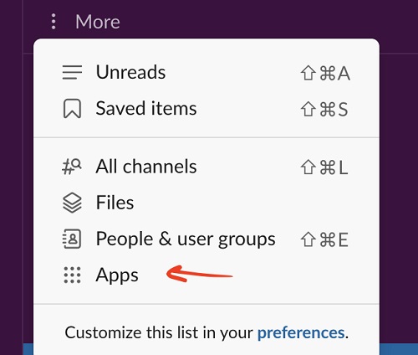Click the People contact-card icon
The width and height of the screenshot is (418, 355).
pyautogui.click(x=72, y=239)
